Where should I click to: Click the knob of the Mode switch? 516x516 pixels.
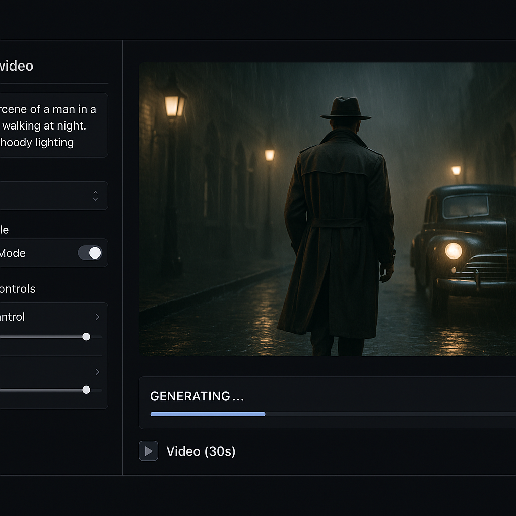(95, 253)
